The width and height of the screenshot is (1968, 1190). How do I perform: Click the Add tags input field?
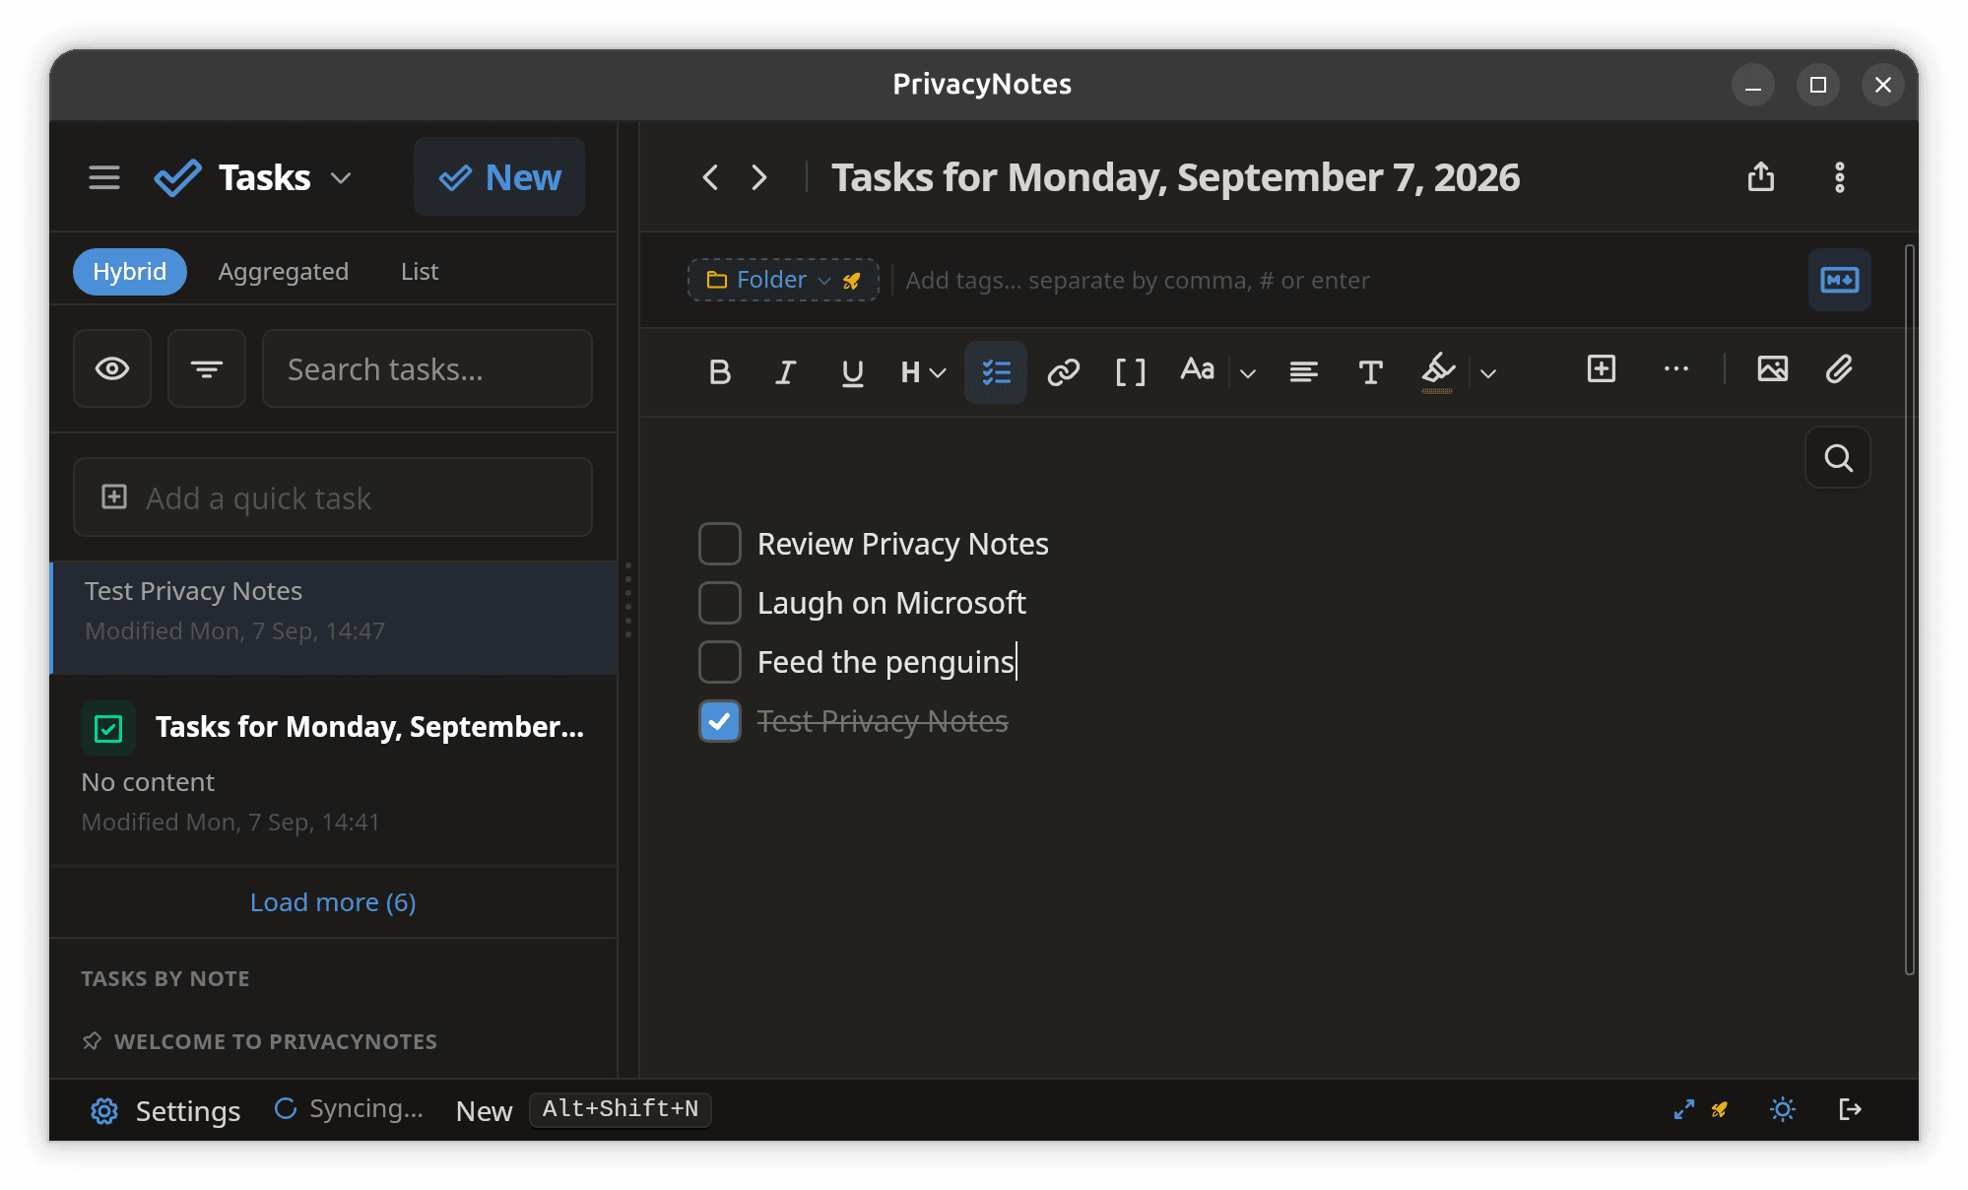click(x=1138, y=281)
